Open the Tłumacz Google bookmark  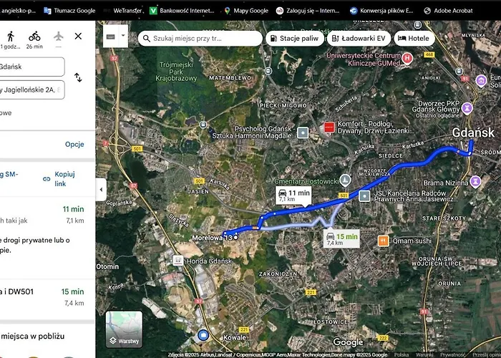tap(69, 11)
